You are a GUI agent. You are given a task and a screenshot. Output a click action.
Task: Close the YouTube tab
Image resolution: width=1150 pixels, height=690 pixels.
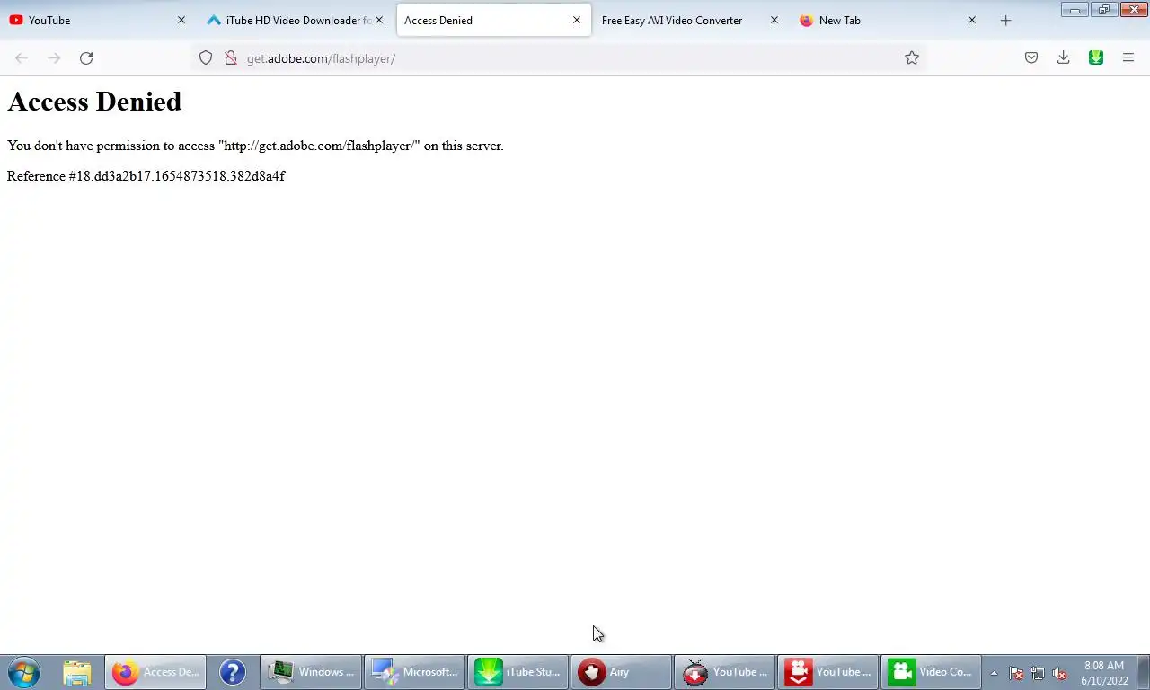coord(181,20)
